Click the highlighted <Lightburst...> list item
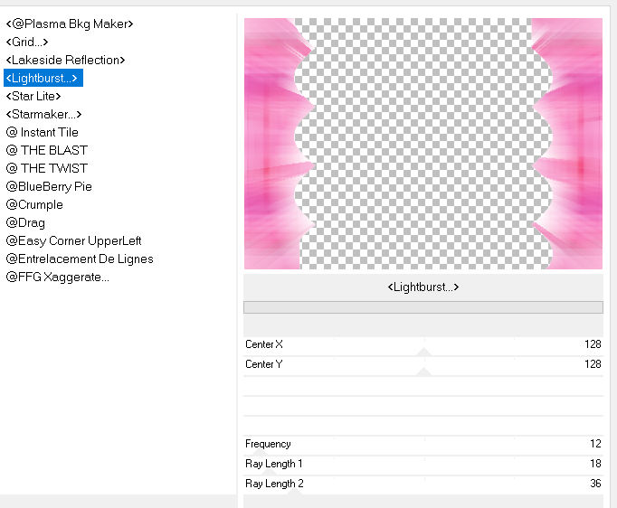This screenshot has height=508, width=617. 43,78
